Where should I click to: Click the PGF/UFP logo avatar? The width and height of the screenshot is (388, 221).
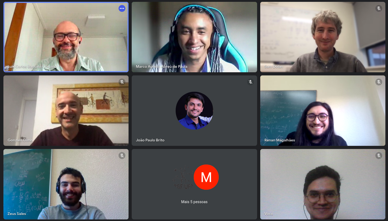183,177
